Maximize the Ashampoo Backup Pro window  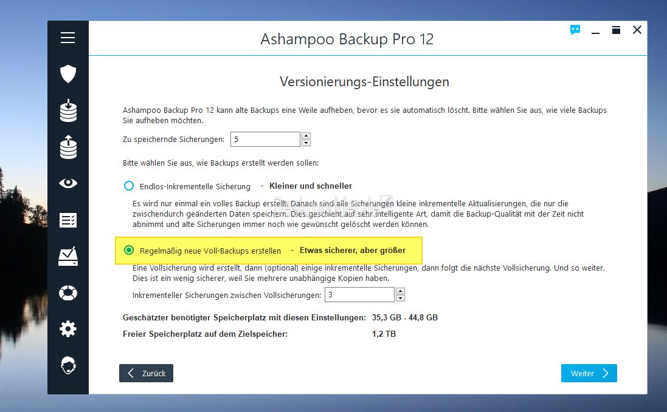616,30
